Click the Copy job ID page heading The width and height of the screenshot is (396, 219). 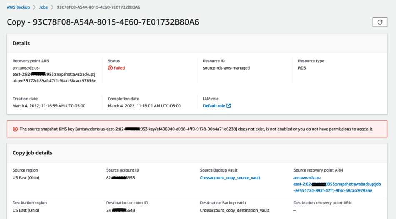[x=103, y=22]
